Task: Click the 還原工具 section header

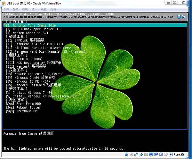Action: pyautogui.click(x=17, y=22)
